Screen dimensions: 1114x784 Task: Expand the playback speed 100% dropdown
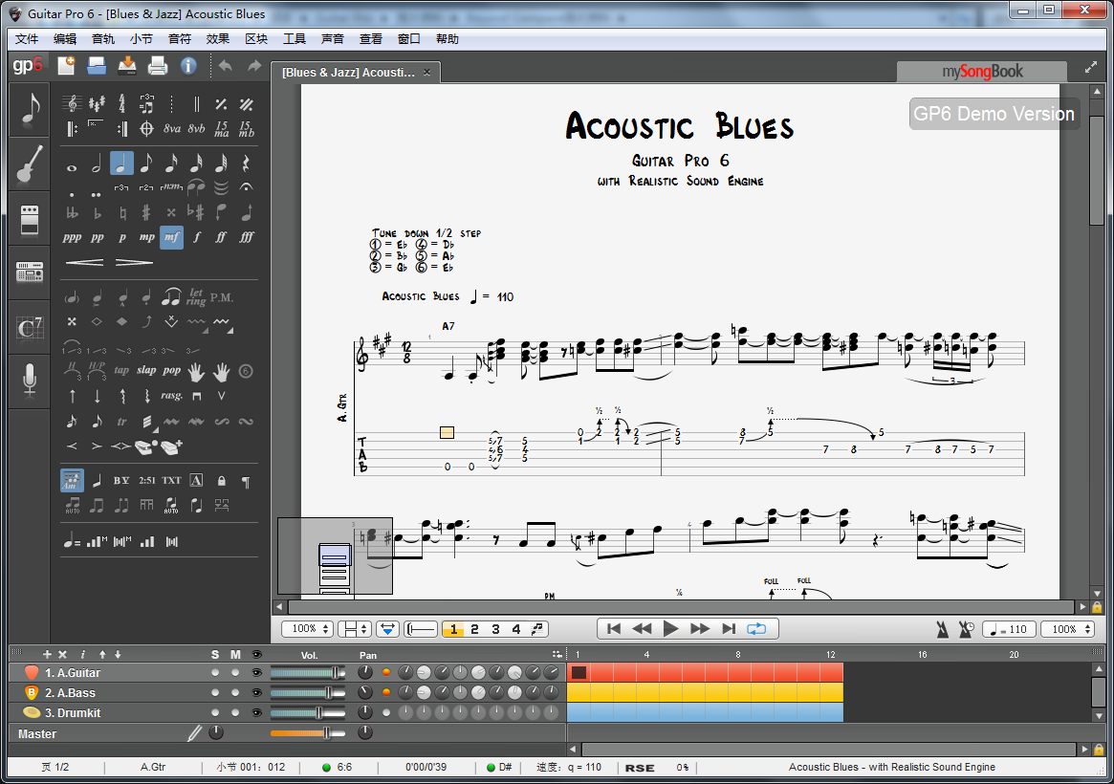pos(1070,629)
